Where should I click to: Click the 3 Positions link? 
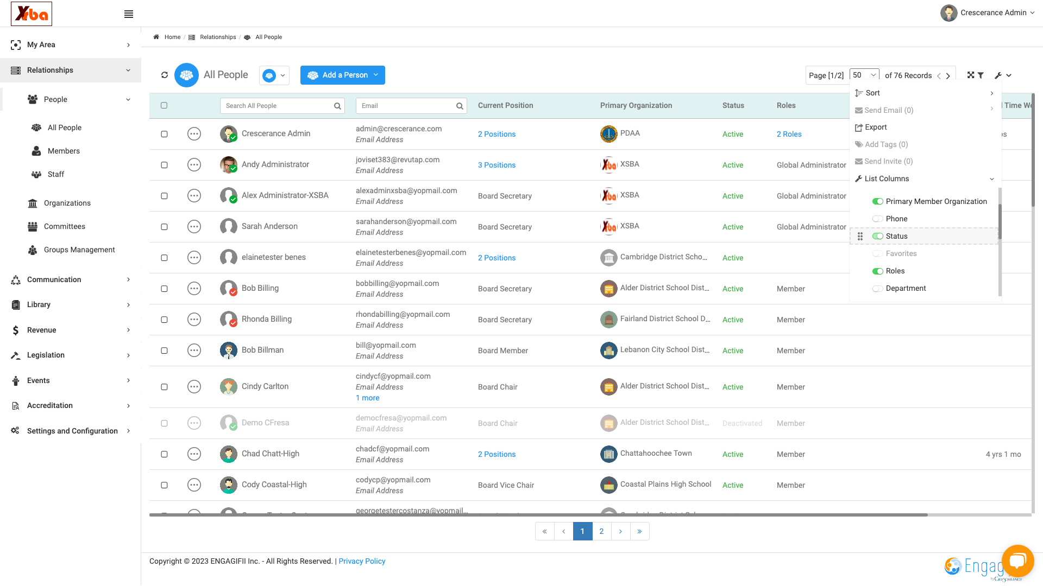[497, 165]
